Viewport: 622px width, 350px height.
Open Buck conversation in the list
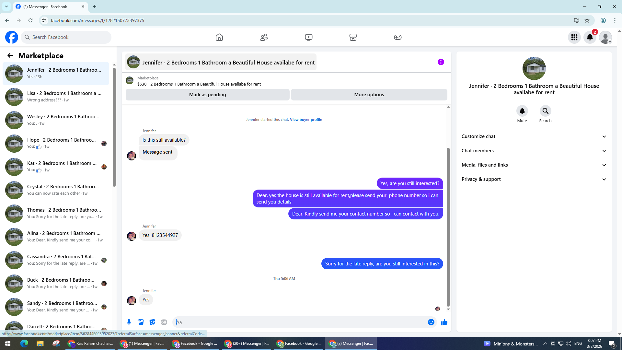coord(56,283)
